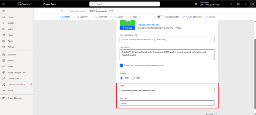The image size is (256, 115).
Task: Click the green connector icon thumbnail
Action: coord(127,23)
